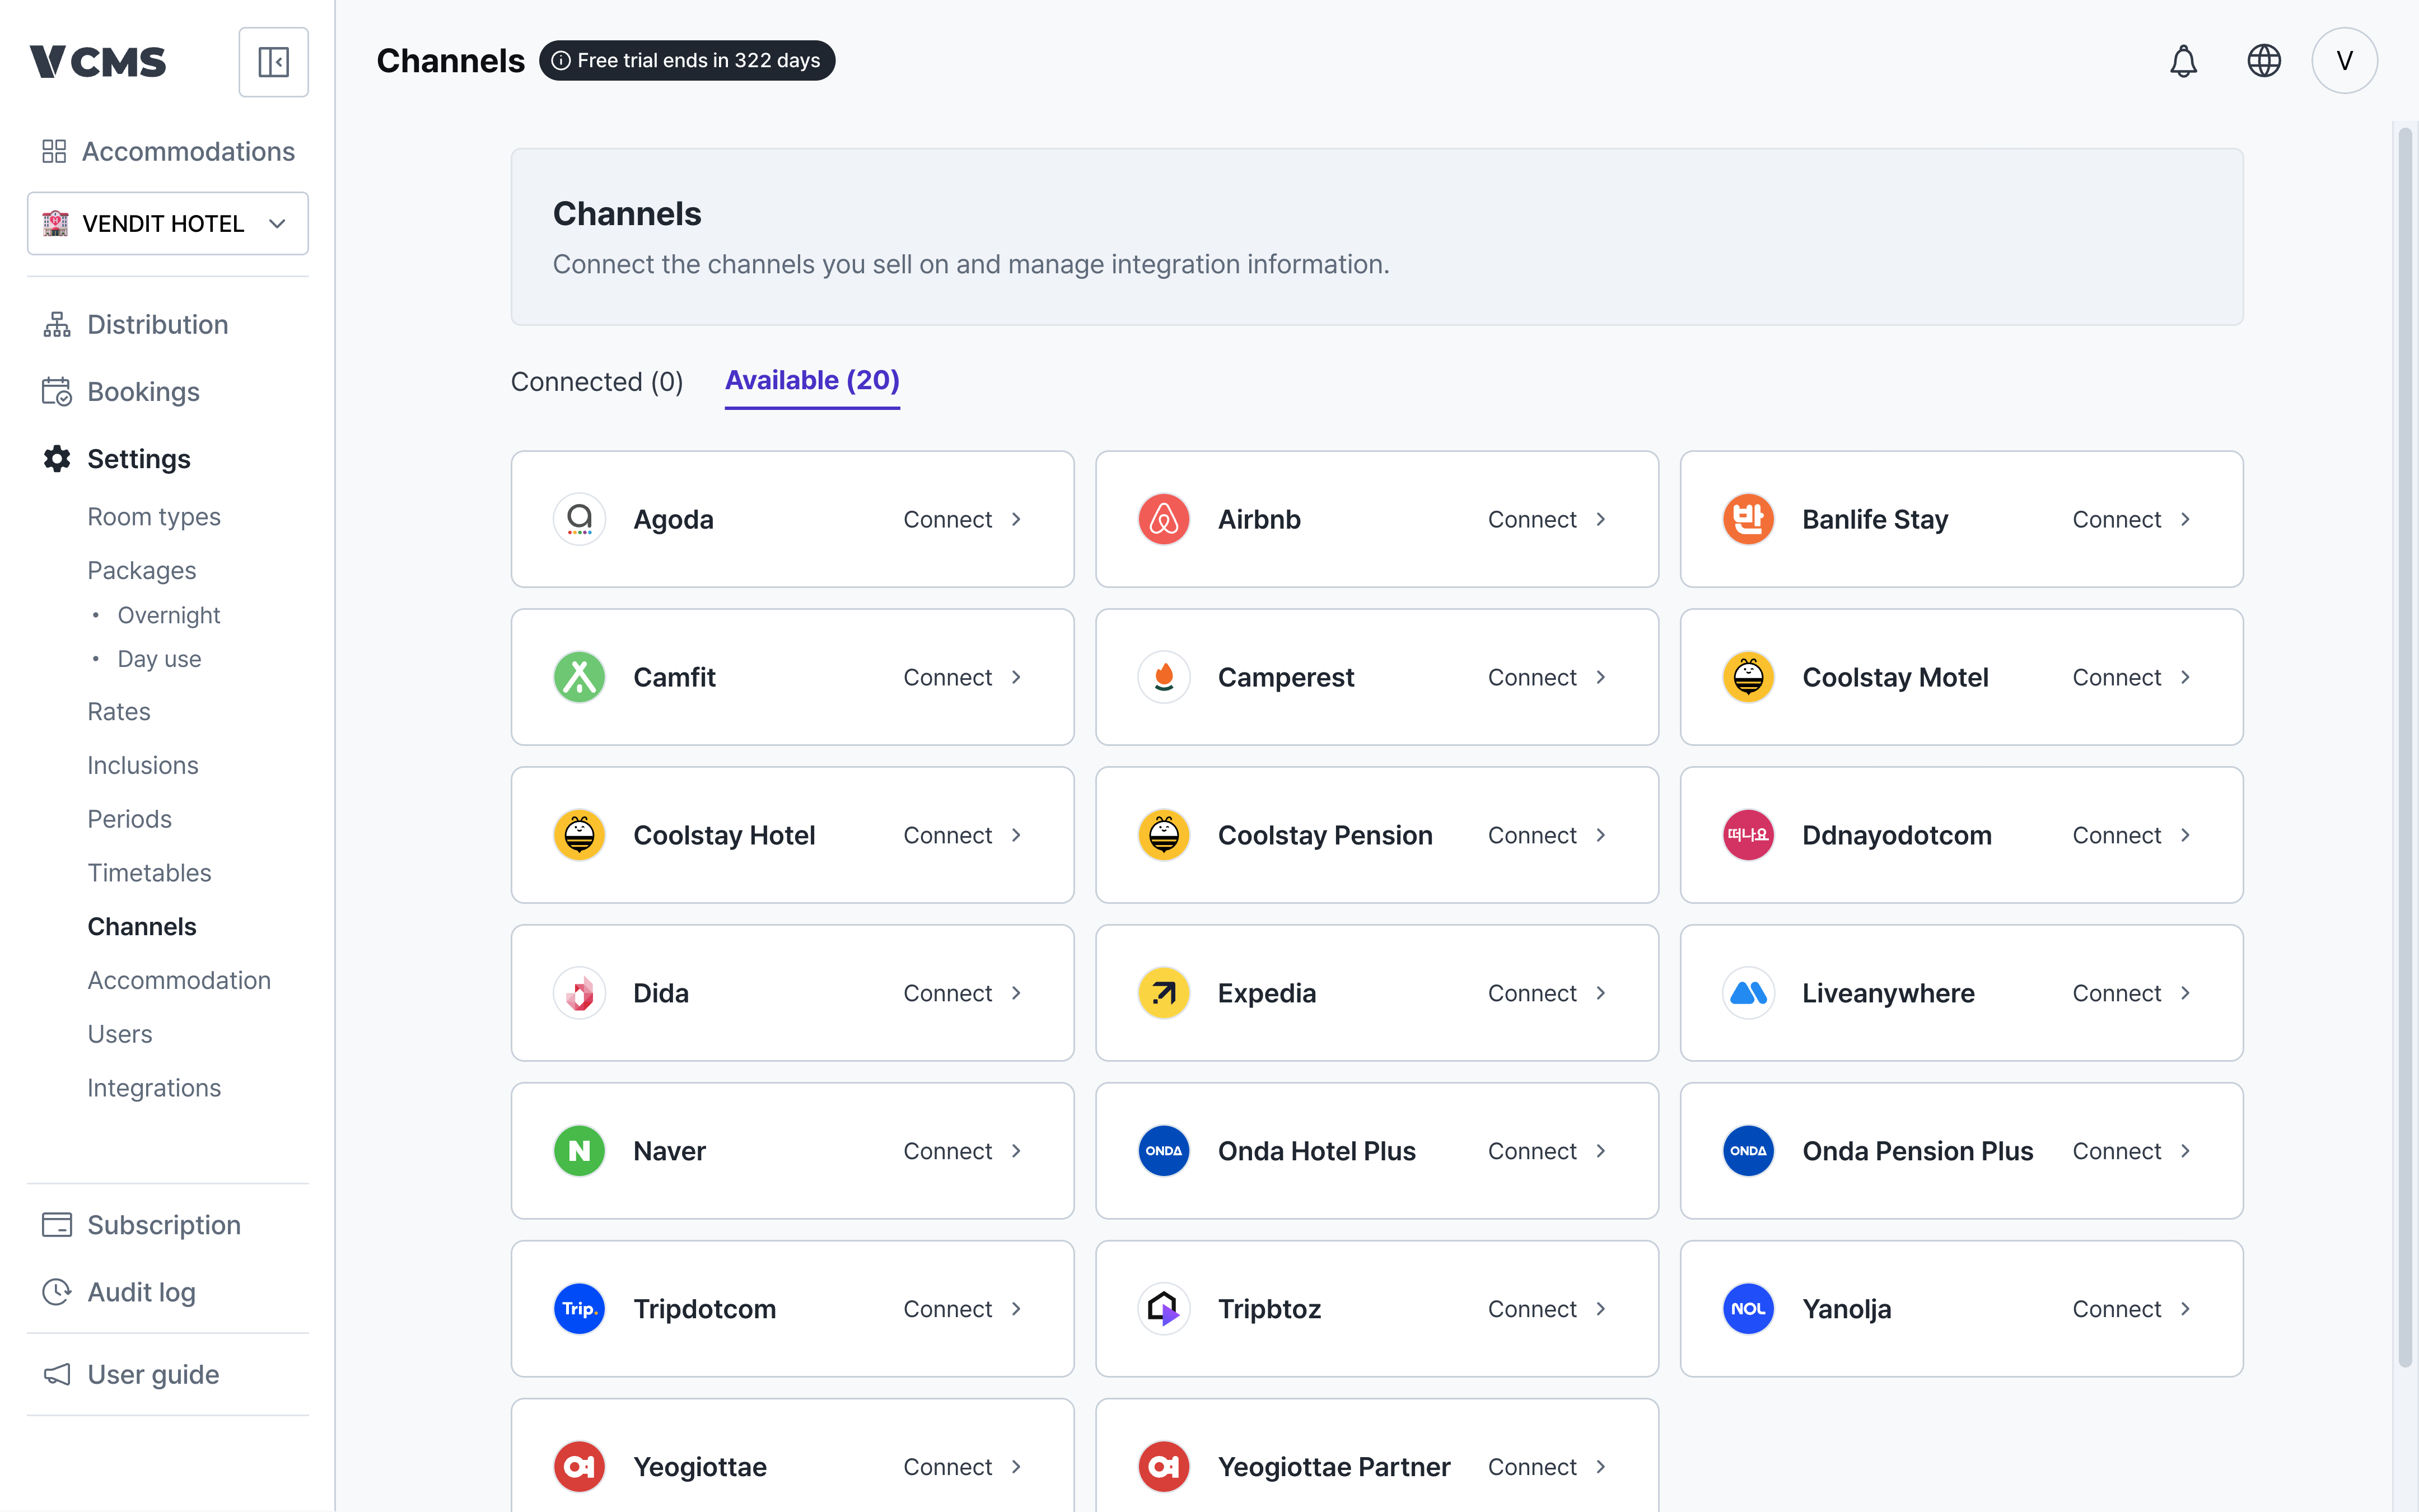The image size is (2419, 1512).
Task: Click the Yeogiottae Partner logo
Action: click(1164, 1467)
